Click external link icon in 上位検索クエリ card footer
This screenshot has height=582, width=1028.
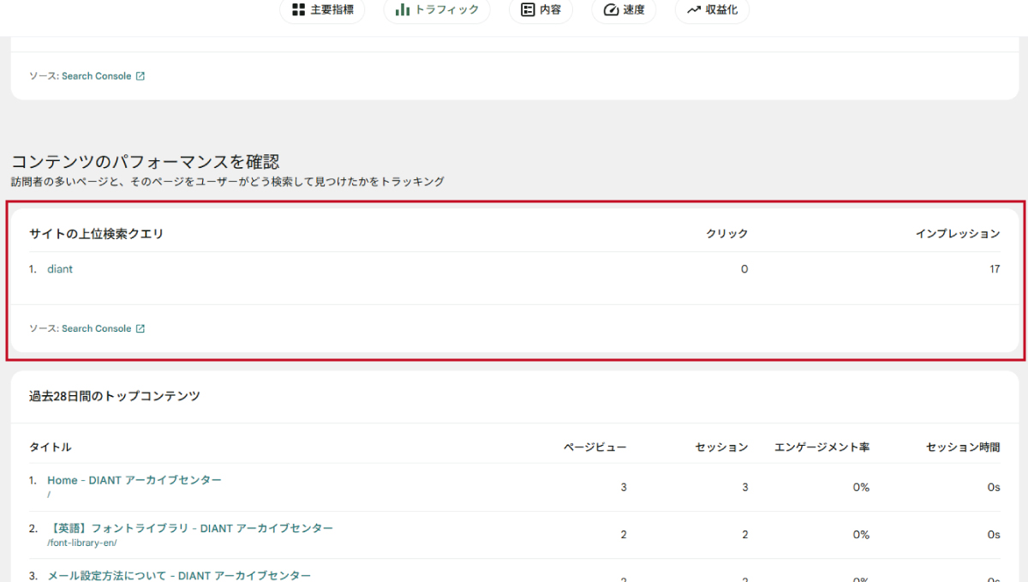[140, 329]
